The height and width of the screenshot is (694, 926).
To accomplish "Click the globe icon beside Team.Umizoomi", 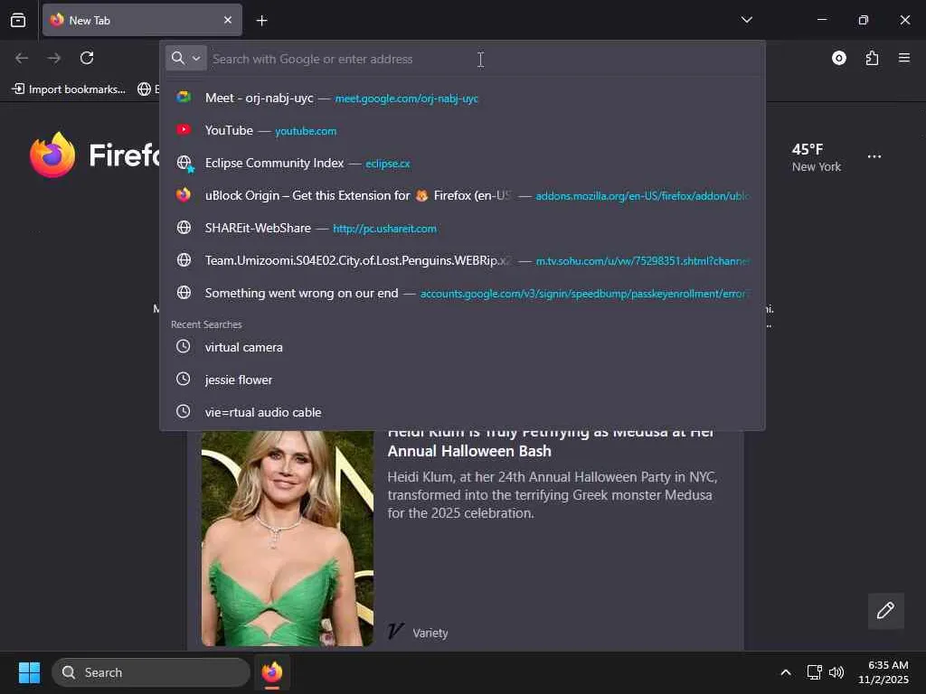I will (x=184, y=260).
